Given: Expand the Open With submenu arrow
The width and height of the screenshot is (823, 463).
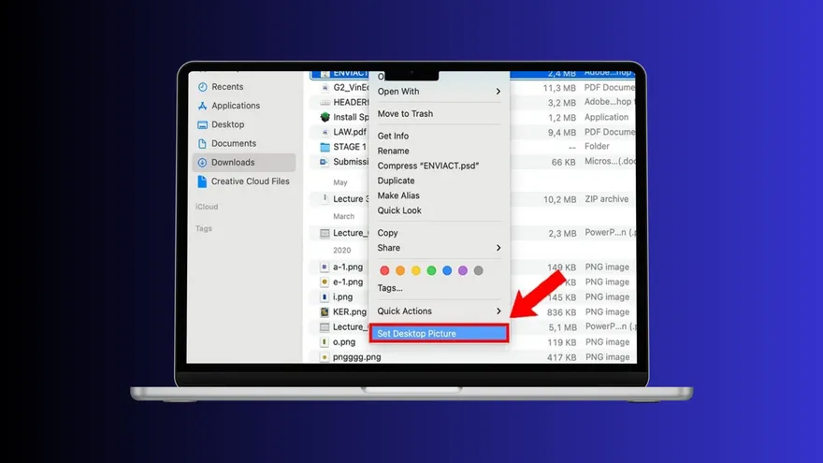Looking at the screenshot, I should pos(498,92).
